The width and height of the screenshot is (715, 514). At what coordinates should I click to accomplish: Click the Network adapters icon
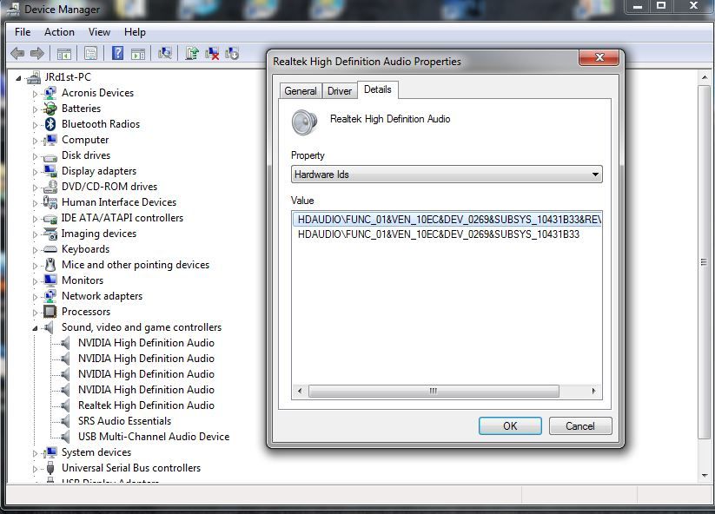click(x=50, y=296)
